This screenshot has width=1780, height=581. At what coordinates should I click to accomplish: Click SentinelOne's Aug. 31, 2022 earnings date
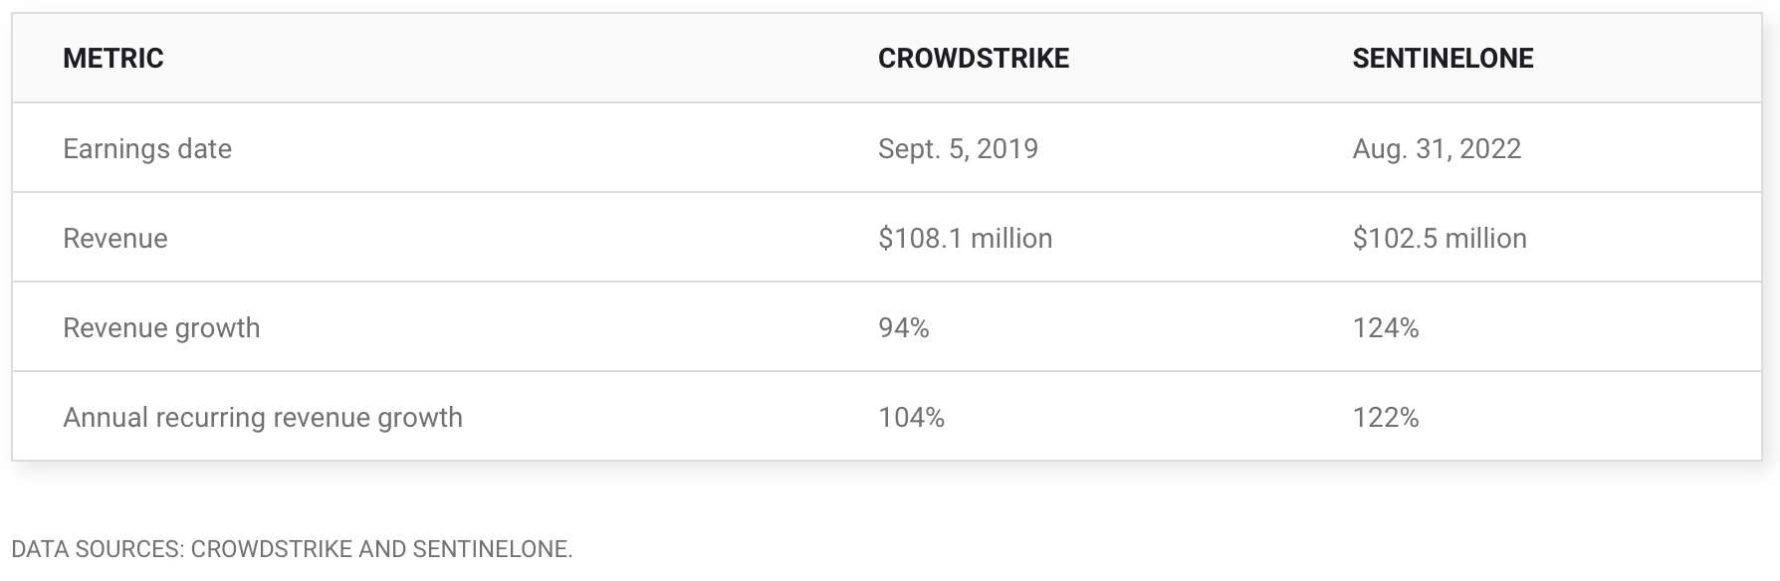tap(1436, 148)
